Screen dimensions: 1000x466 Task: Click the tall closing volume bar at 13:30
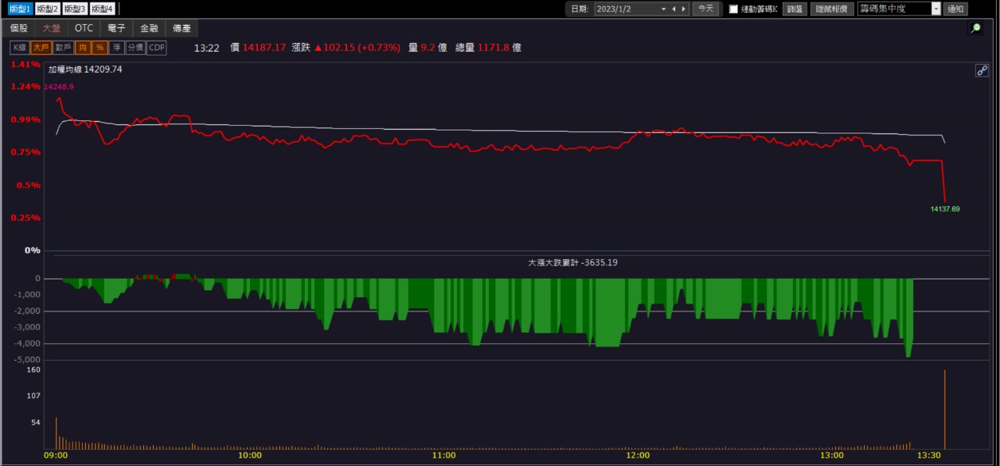tap(945, 409)
